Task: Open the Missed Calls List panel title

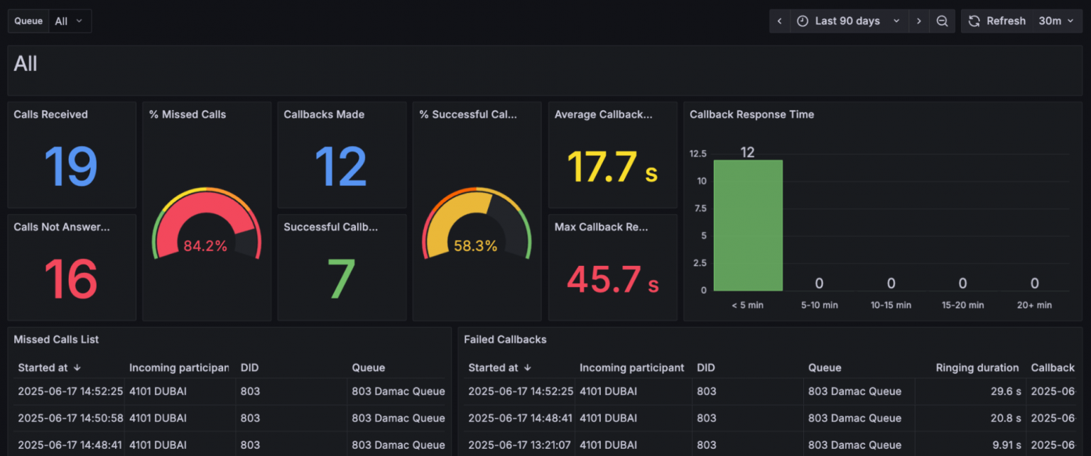Action: [56, 340]
